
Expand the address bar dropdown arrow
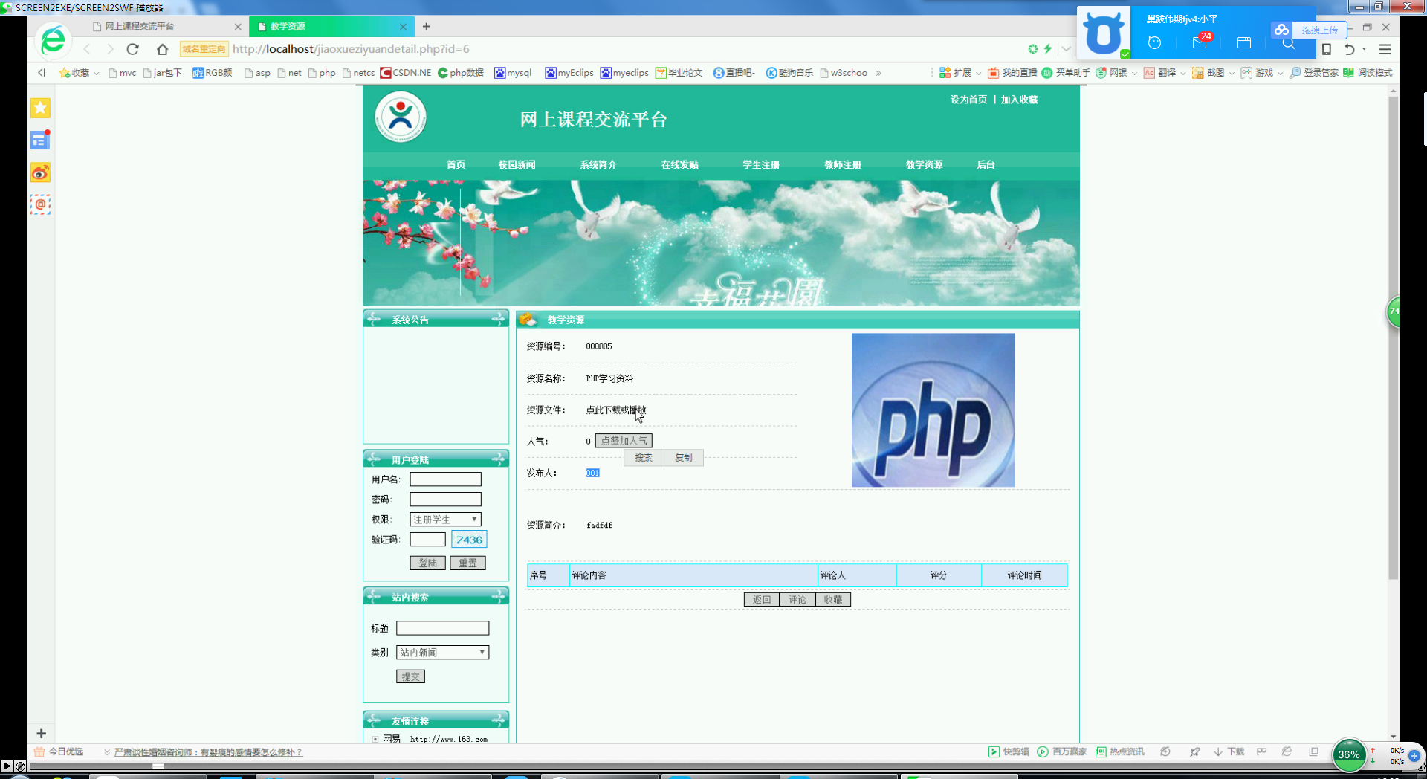coord(1066,49)
